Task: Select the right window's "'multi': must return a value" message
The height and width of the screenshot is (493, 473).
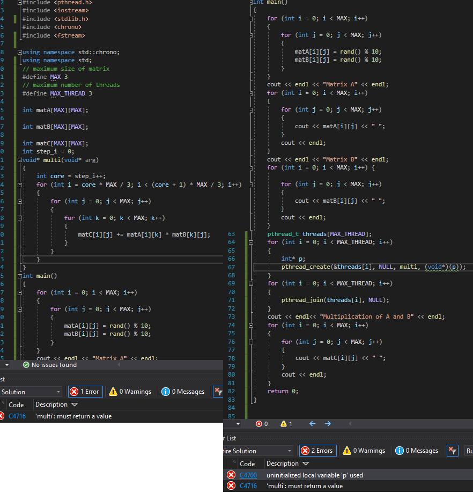Action: click(x=305, y=486)
